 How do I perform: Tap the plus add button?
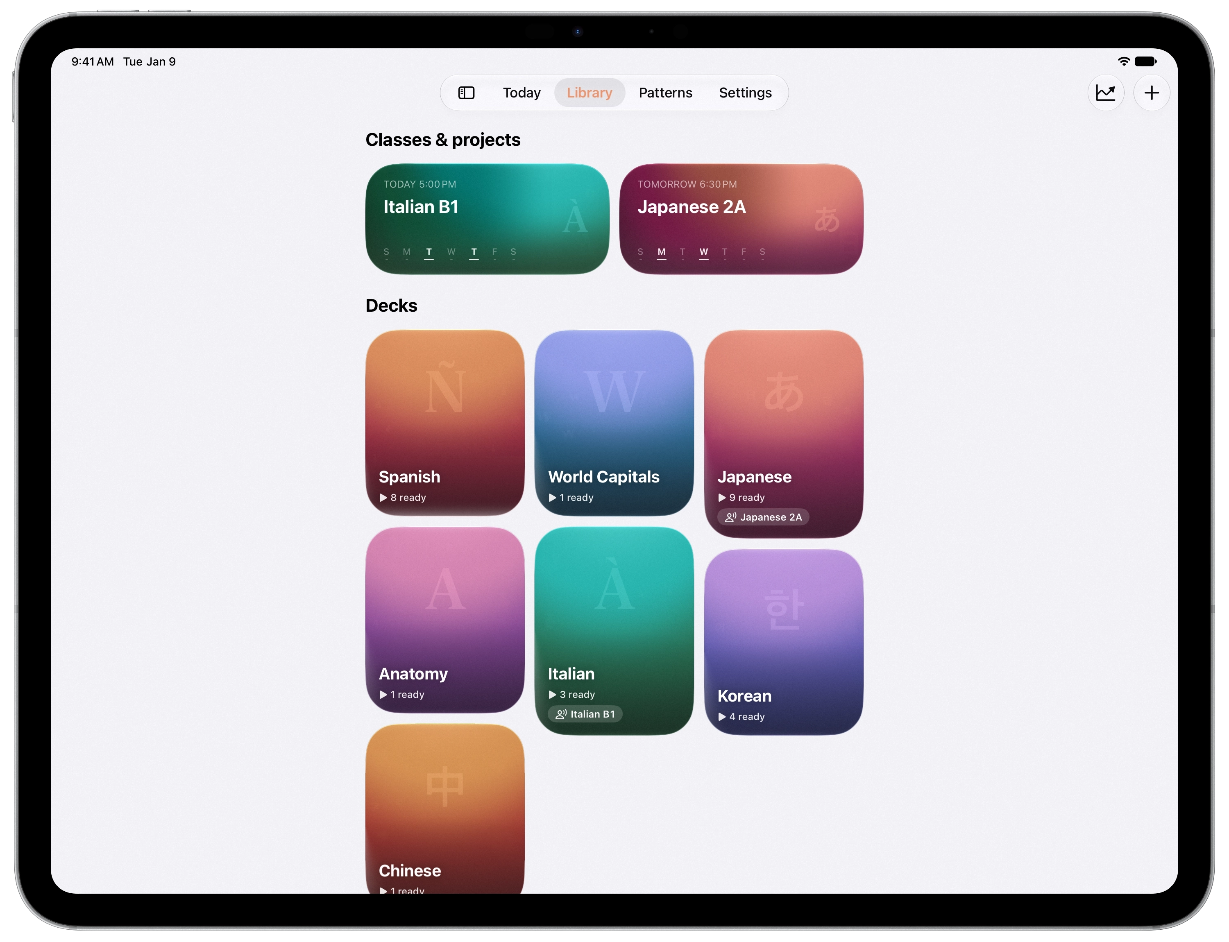pos(1151,93)
